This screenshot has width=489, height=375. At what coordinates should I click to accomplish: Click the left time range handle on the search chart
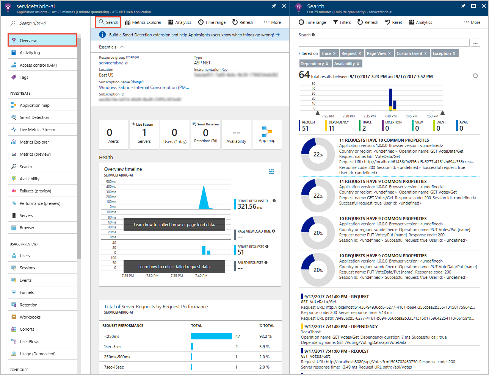coord(318,113)
